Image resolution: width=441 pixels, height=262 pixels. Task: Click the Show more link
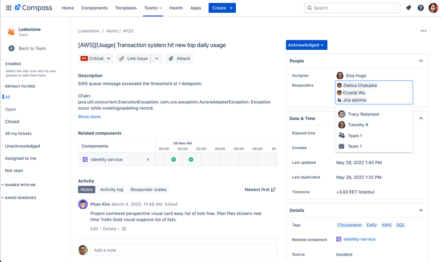coord(89,117)
